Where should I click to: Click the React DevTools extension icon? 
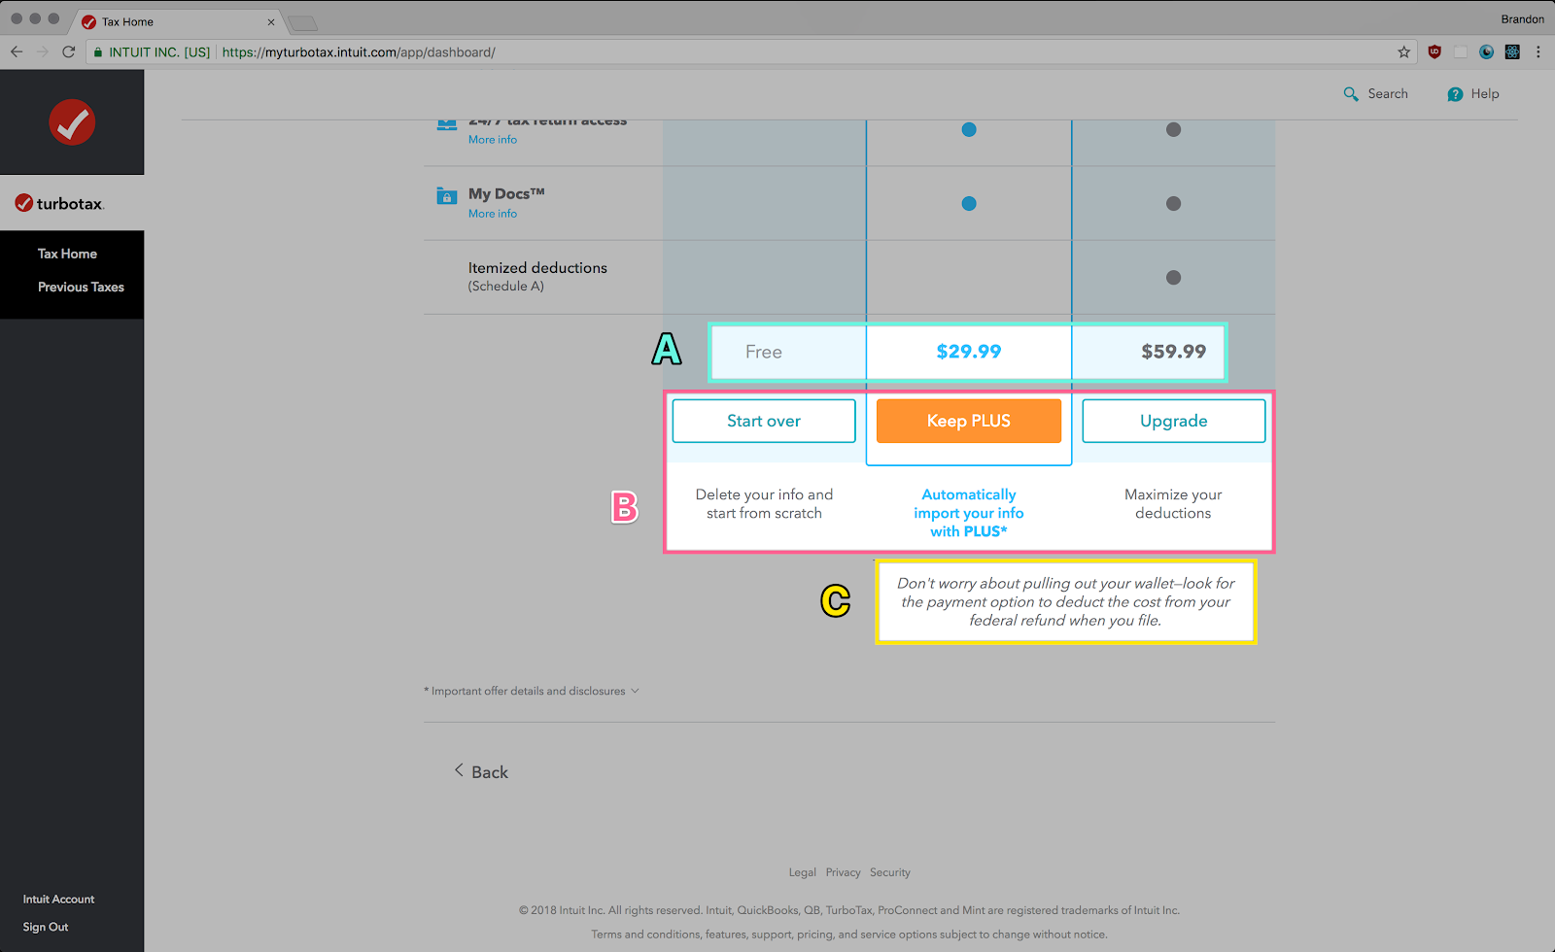1512,52
